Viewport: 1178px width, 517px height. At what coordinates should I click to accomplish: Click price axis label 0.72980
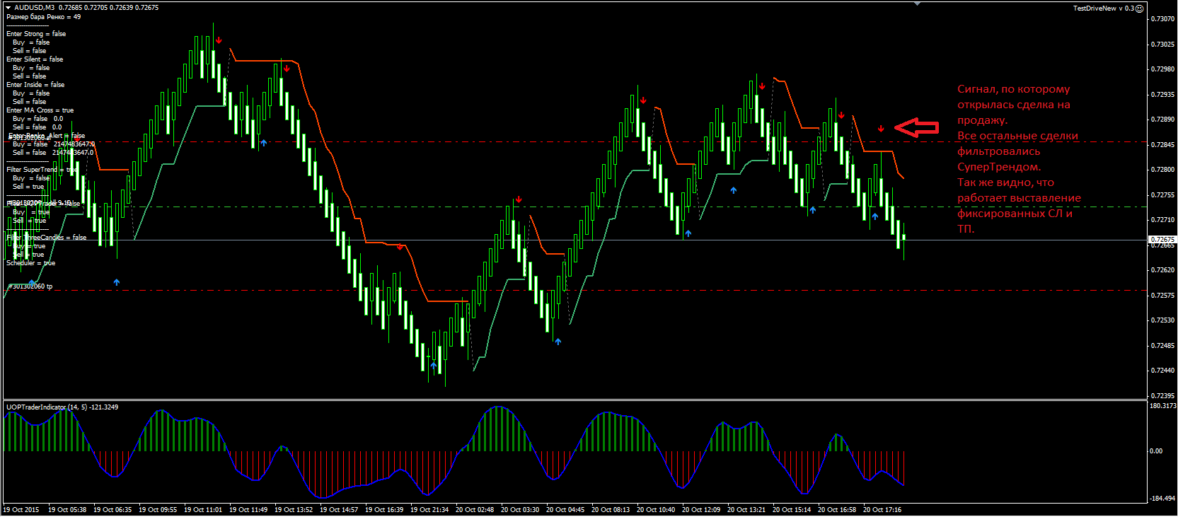pyautogui.click(x=1162, y=69)
